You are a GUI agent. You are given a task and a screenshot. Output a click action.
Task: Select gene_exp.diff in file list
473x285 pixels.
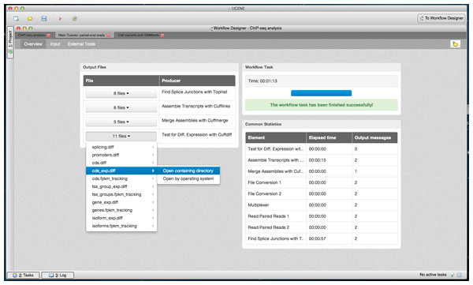pyautogui.click(x=121, y=202)
